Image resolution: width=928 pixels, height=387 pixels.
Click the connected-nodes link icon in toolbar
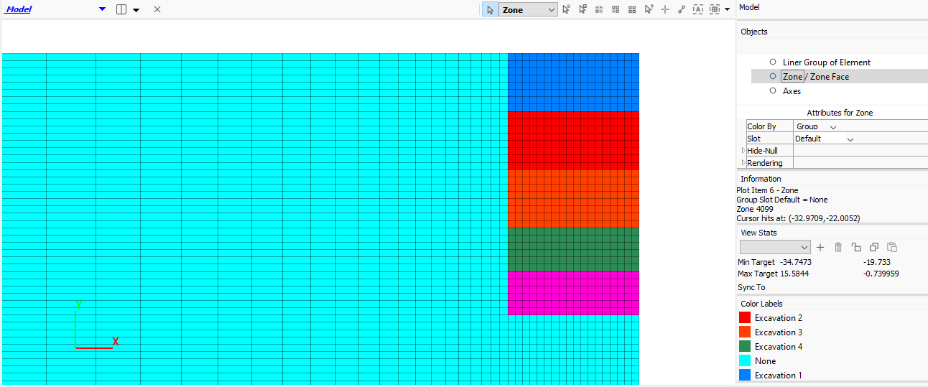[x=682, y=9]
